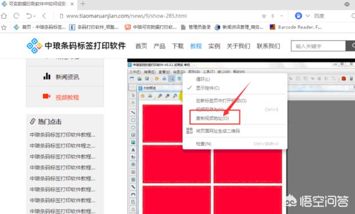
Task: Click the red PDF export icon in toolbar
Action: 344,78
